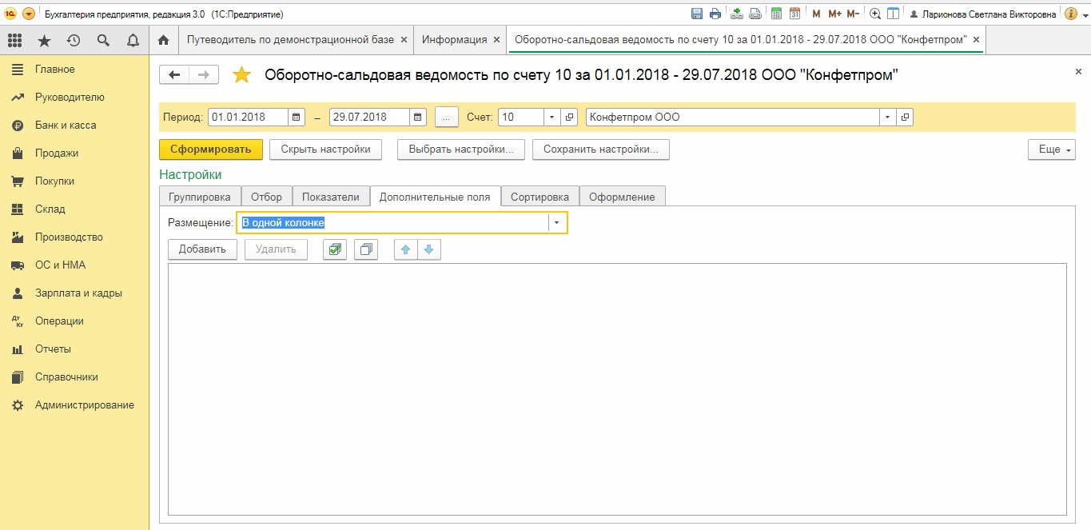Click the Размещение field В одной колонке
The height and width of the screenshot is (530, 1091).
392,223
